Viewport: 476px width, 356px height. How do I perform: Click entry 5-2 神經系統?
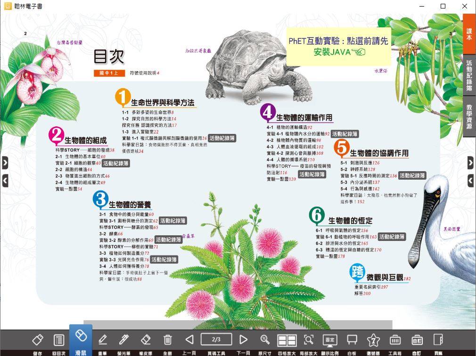358,169
